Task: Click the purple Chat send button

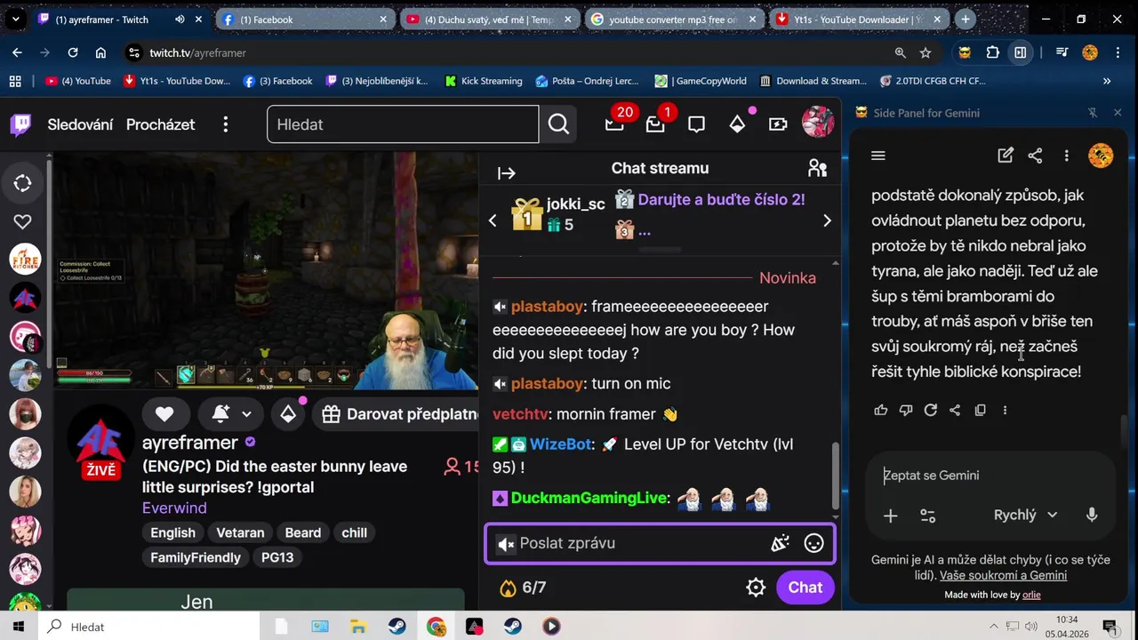Action: (x=805, y=588)
